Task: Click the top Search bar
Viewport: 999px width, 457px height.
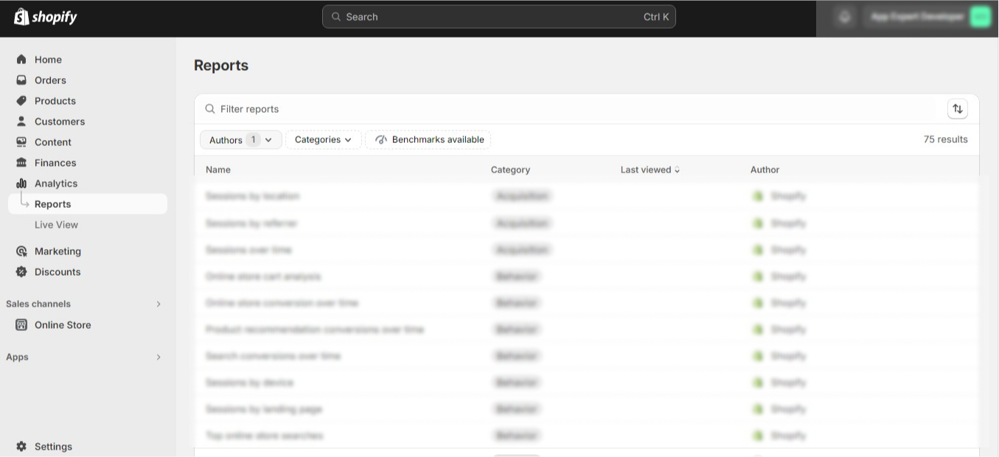Action: pyautogui.click(x=499, y=17)
